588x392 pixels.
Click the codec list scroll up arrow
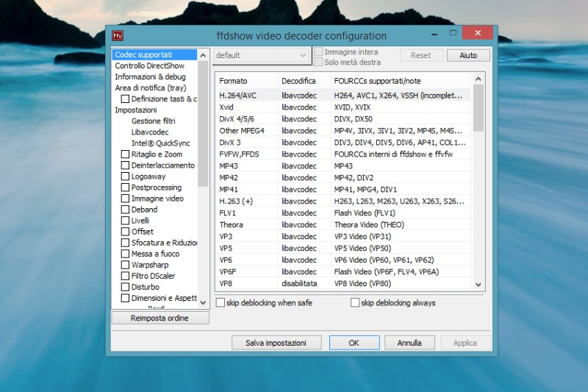478,77
